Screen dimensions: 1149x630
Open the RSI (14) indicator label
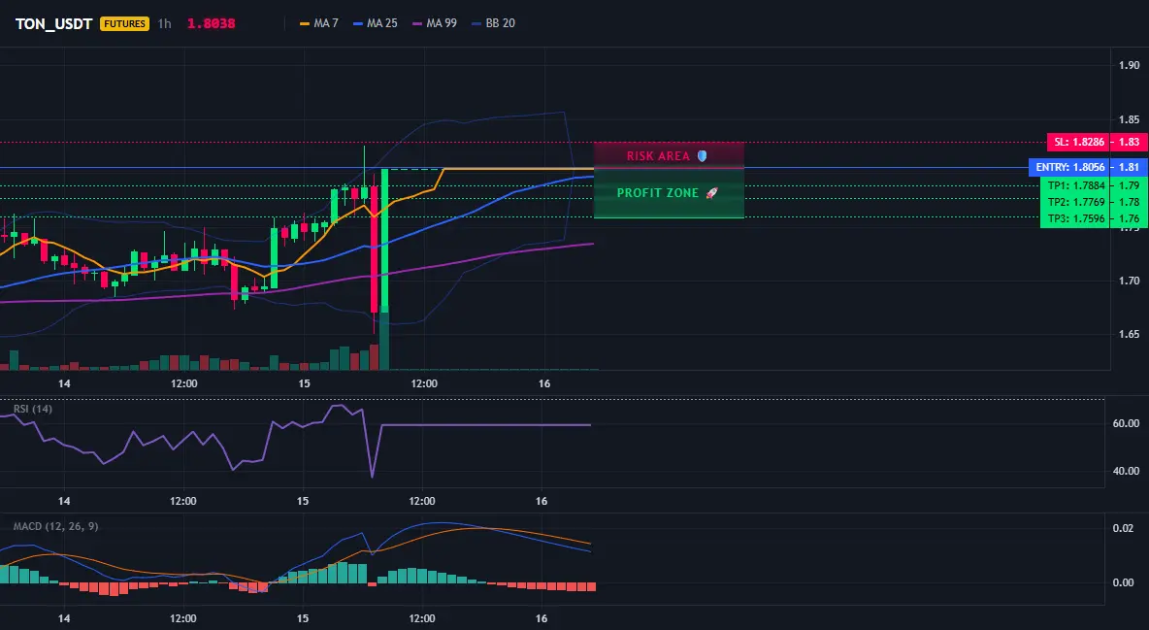(33, 409)
